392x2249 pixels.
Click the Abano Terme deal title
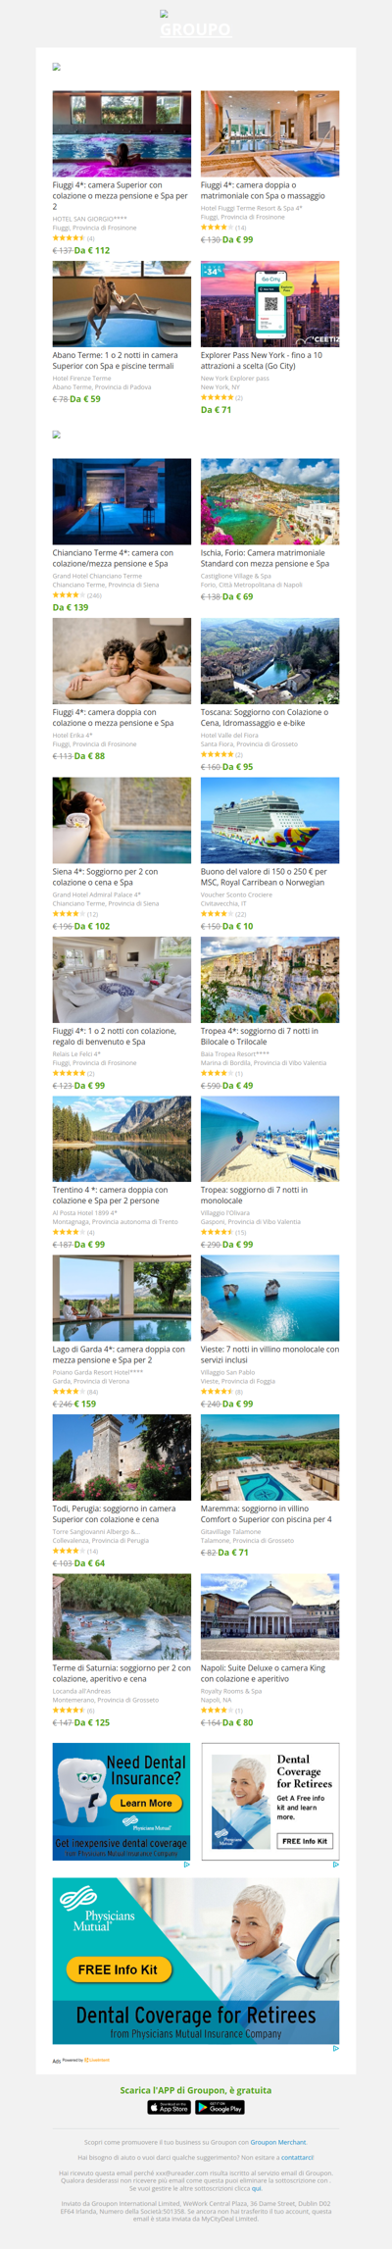coord(116,361)
